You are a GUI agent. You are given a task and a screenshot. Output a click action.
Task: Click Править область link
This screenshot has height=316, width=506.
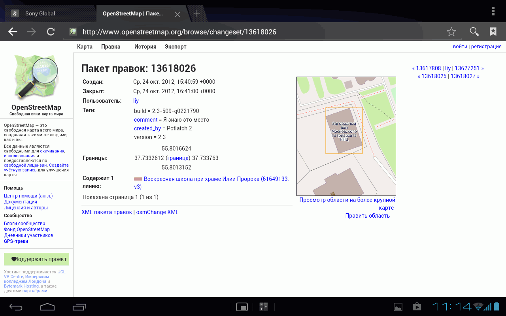(368, 216)
